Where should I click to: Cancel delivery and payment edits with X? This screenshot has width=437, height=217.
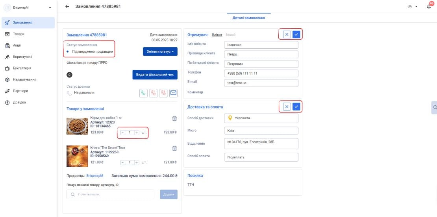click(287, 107)
